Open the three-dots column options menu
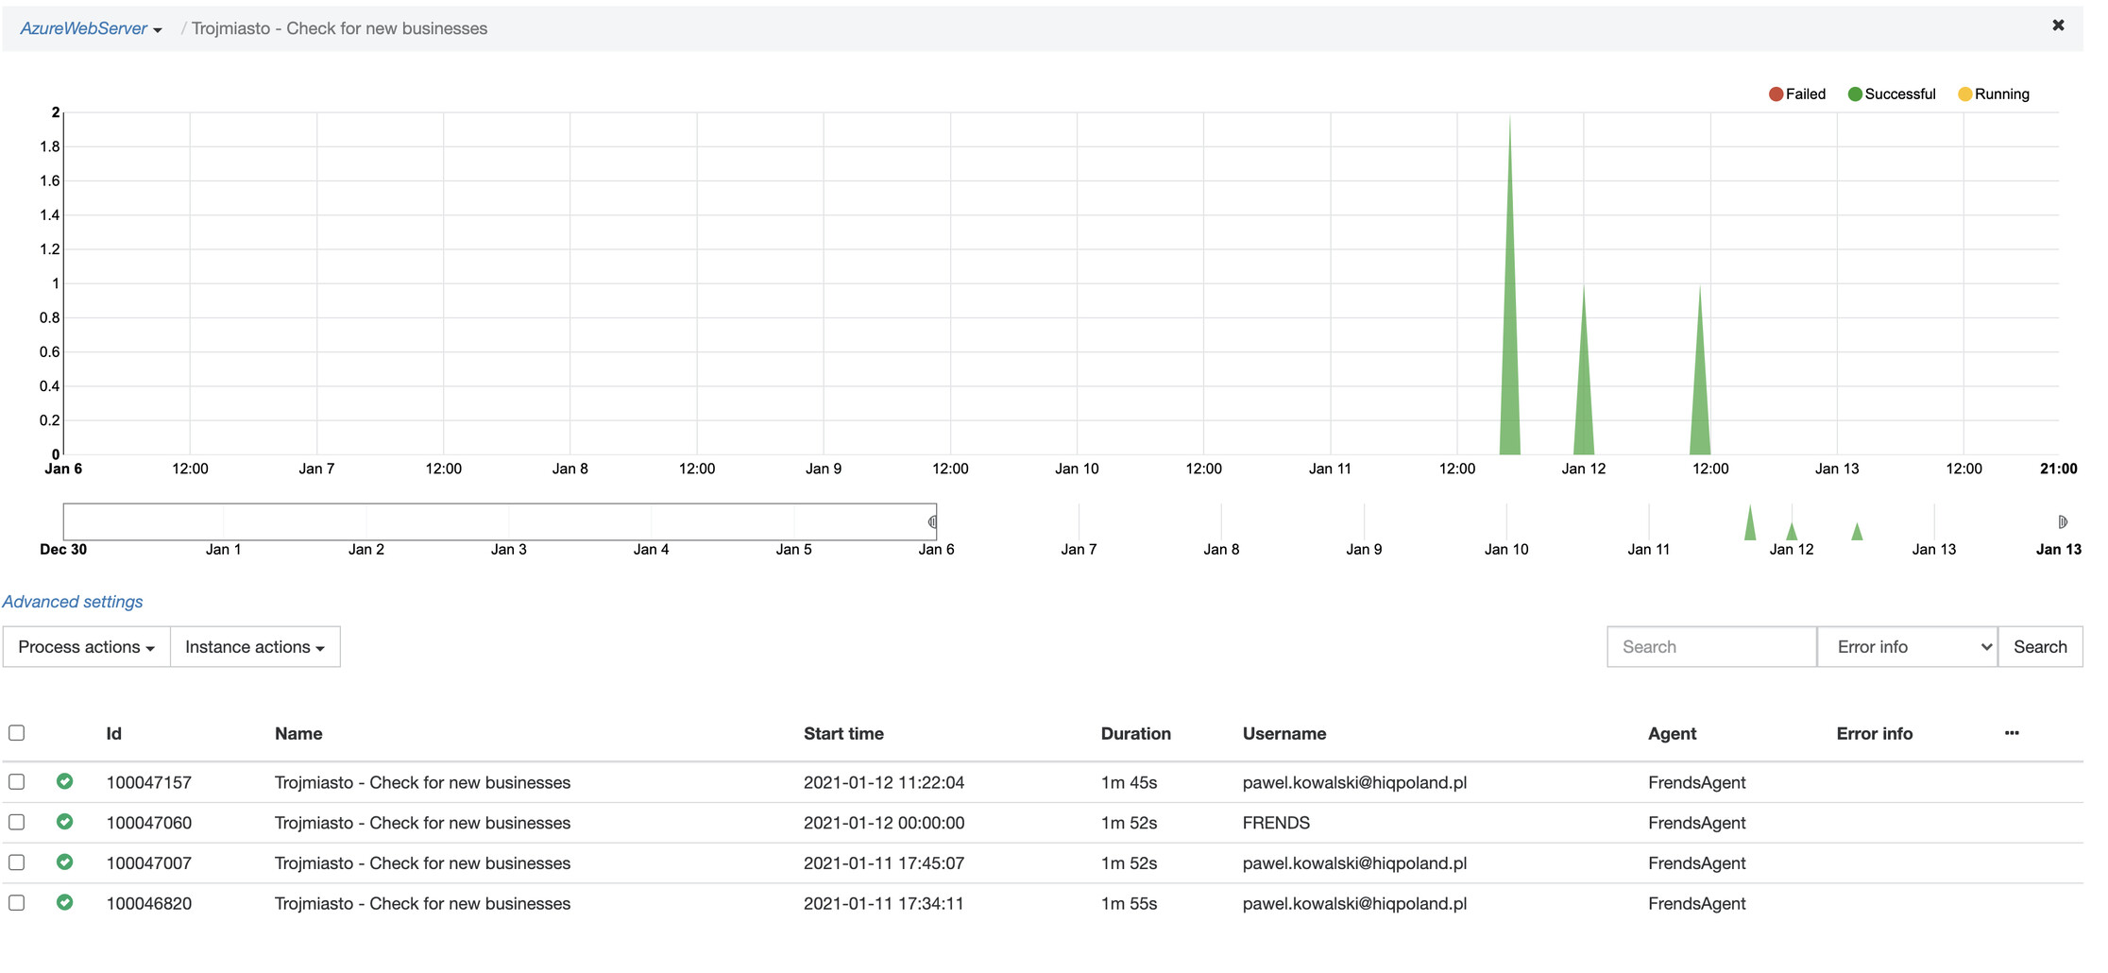The image size is (2108, 973). point(2012,733)
